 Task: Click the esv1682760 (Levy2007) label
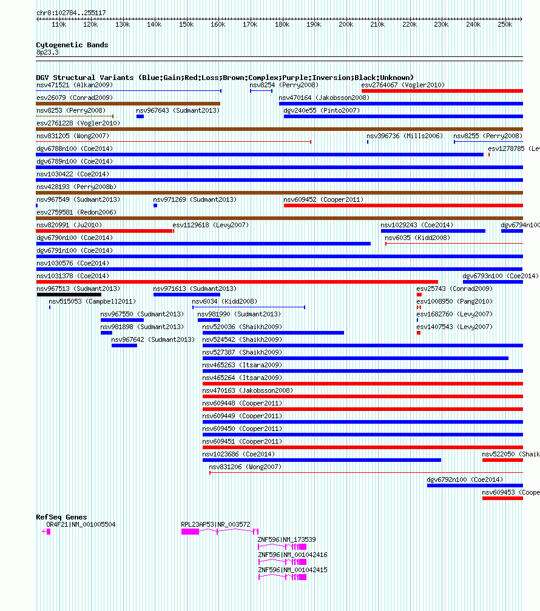[x=454, y=314]
